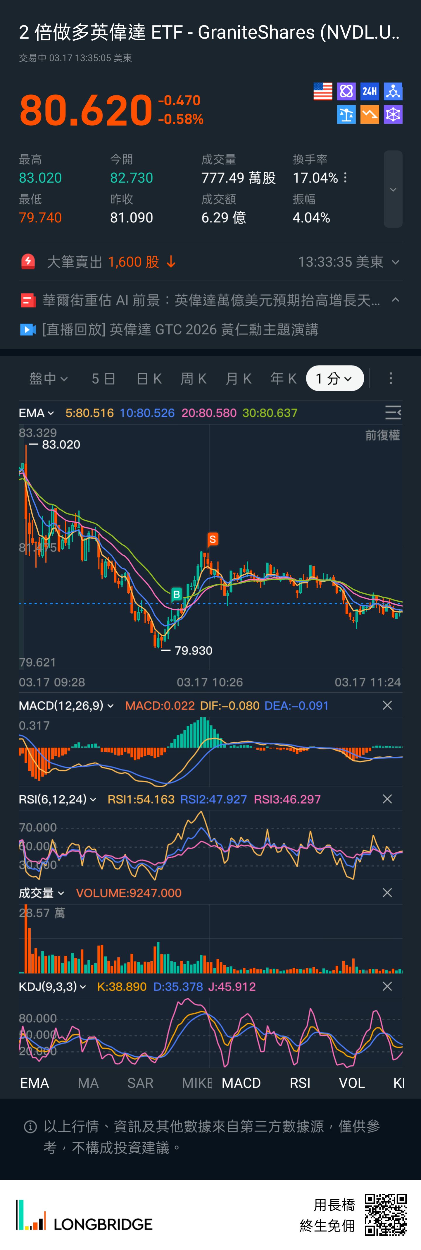Toggle the MACD indicator in bottom bar
This screenshot has height=1250, width=421.
tap(241, 1083)
